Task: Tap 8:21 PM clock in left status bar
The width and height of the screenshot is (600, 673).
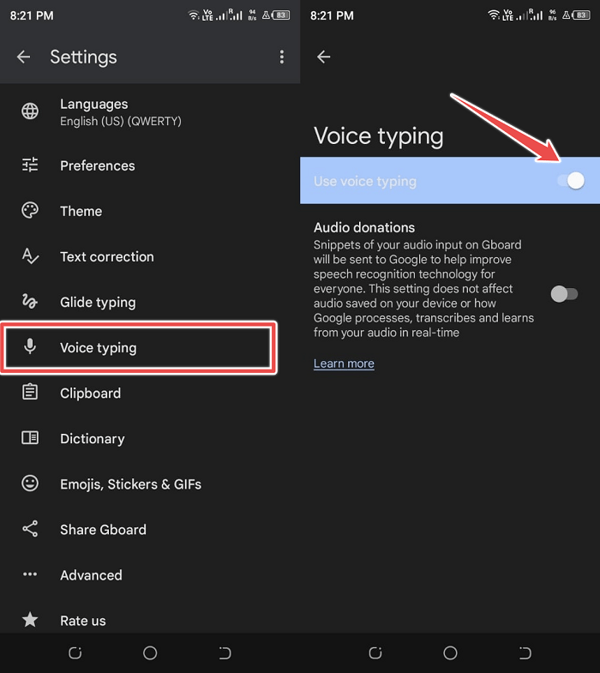Action: (x=32, y=15)
